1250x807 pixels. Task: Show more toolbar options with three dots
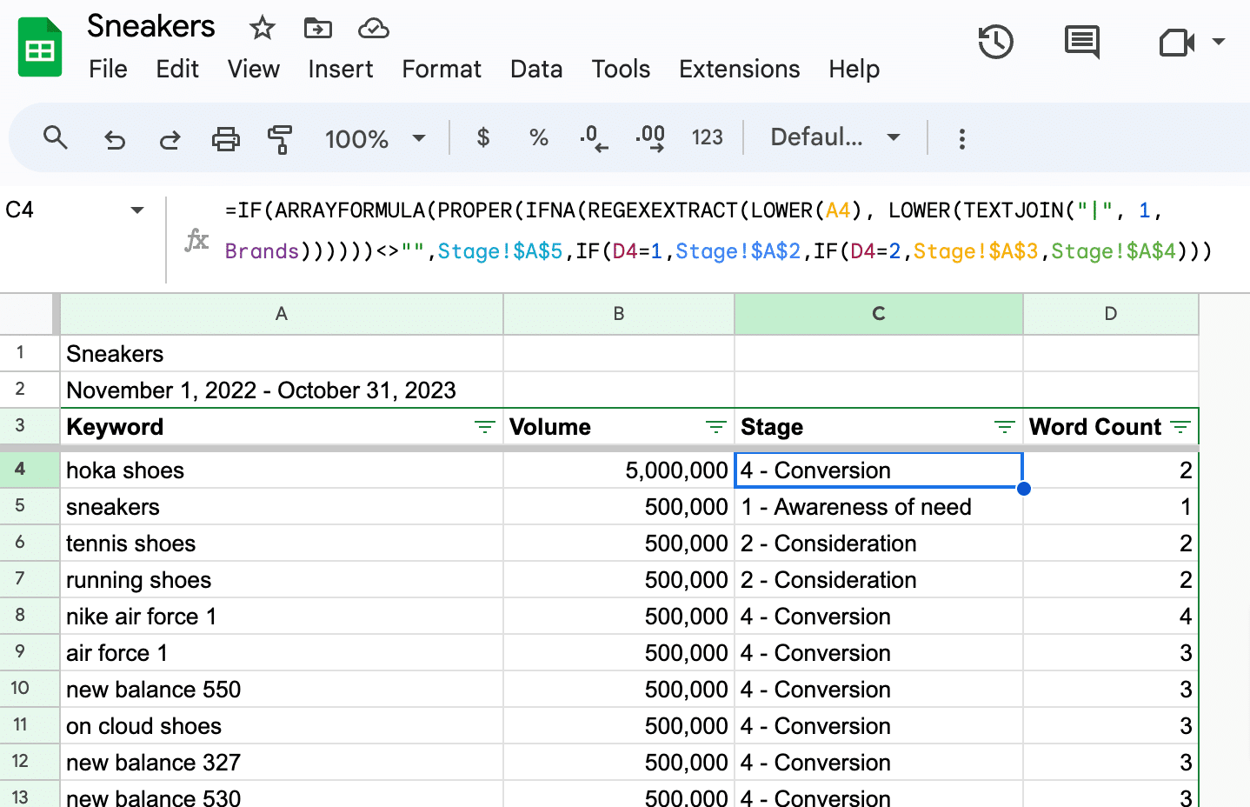[961, 138]
